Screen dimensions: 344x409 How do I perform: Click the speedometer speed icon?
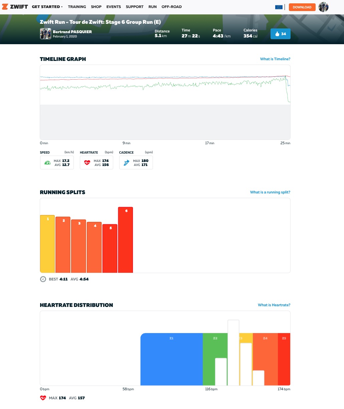click(47, 163)
